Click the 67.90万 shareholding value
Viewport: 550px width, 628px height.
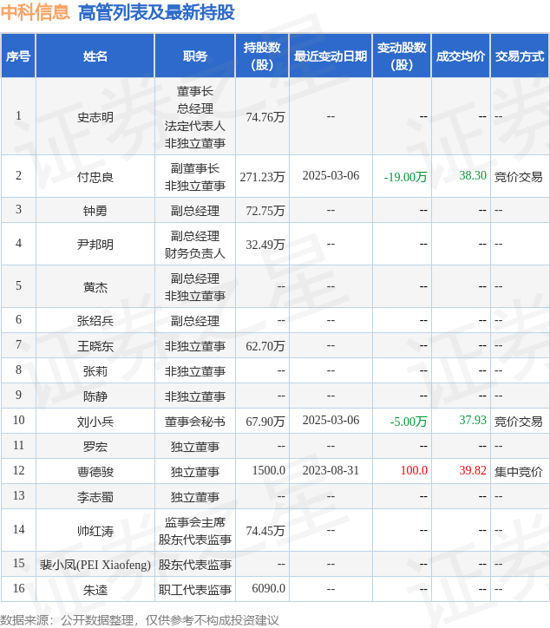(265, 422)
